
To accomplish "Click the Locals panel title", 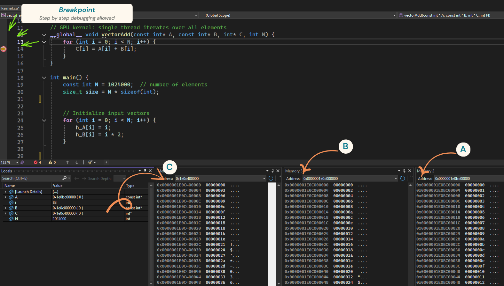I will (6, 171).
